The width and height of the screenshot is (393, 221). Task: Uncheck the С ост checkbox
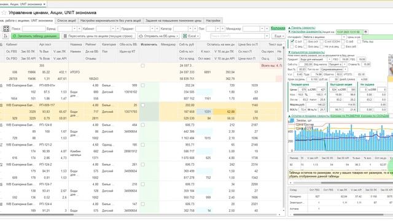click(292, 41)
